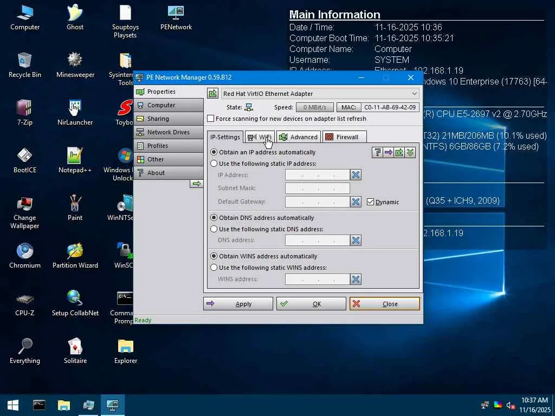Launch Partition Wizard
Viewport: 555px width, 416px height.
pos(75,256)
